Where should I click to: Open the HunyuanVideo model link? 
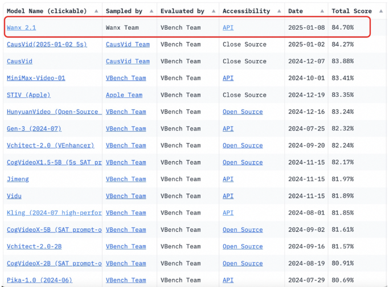[54, 112]
